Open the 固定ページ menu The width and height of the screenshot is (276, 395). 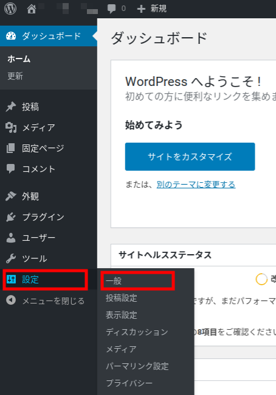(43, 148)
